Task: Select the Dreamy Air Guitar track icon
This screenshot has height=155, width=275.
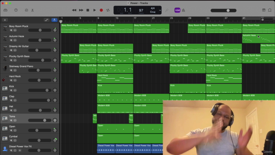Action: tap(5, 48)
